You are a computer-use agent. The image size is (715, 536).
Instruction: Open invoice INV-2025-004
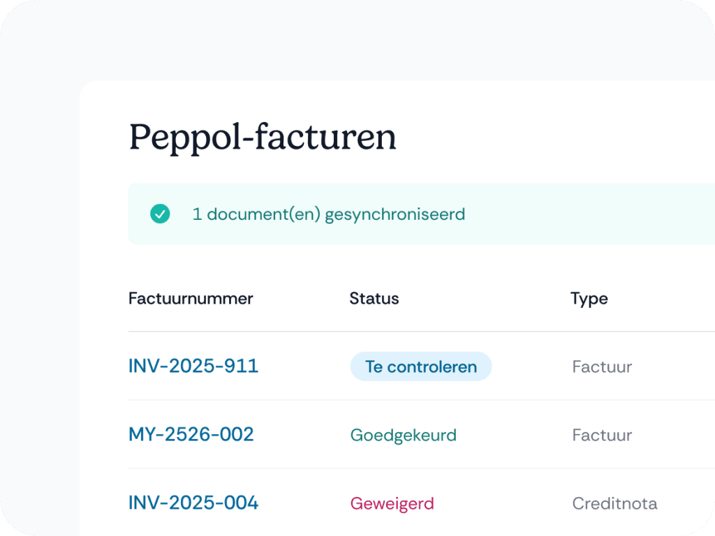pyautogui.click(x=193, y=502)
